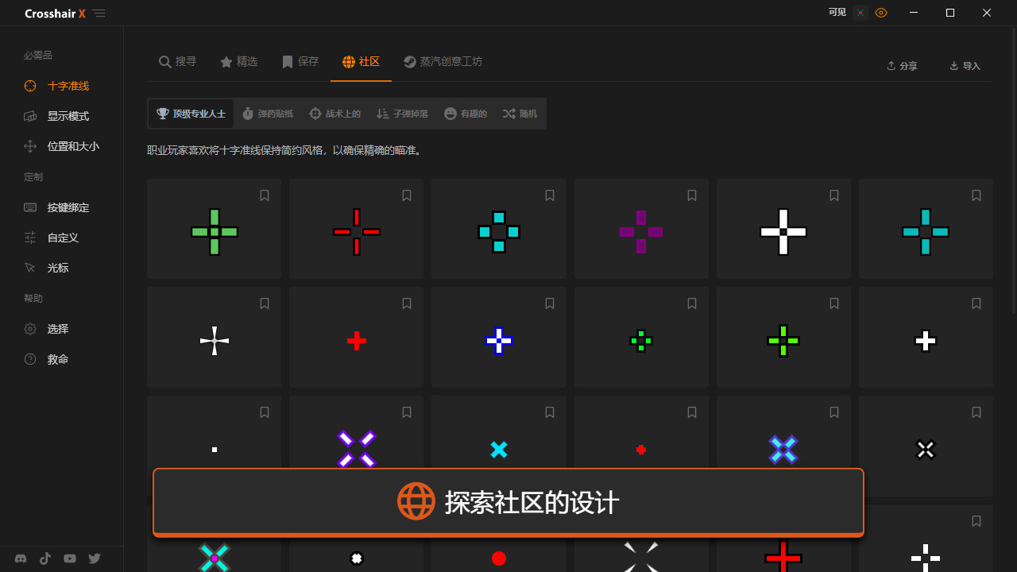Image resolution: width=1017 pixels, height=572 pixels.
Task: Switch to the 精选 featured tab
Action: tap(239, 61)
